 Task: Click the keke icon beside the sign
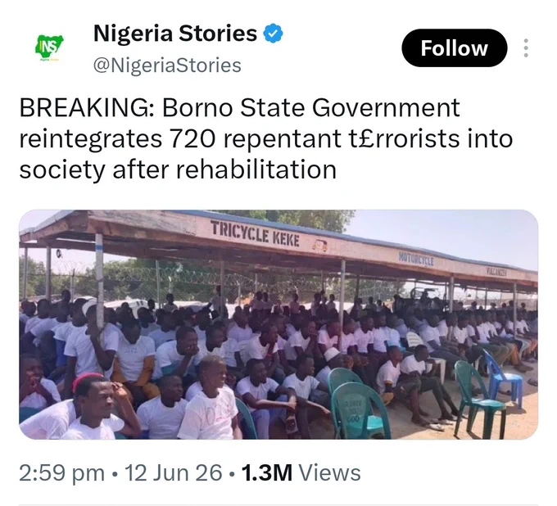pos(320,246)
